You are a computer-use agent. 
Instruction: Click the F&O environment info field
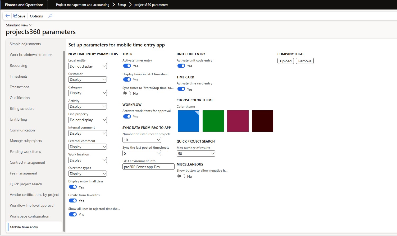[148, 167]
